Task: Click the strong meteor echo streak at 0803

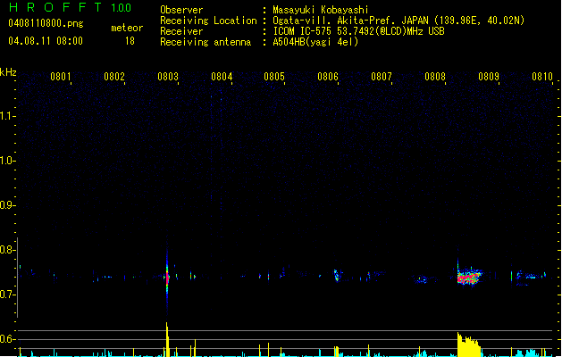Action: pos(167,278)
